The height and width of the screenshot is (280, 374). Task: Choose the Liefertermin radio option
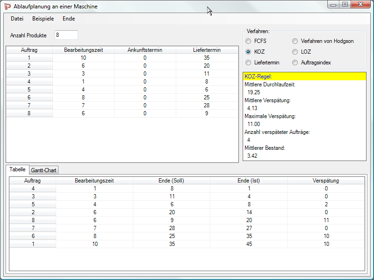tap(248, 63)
